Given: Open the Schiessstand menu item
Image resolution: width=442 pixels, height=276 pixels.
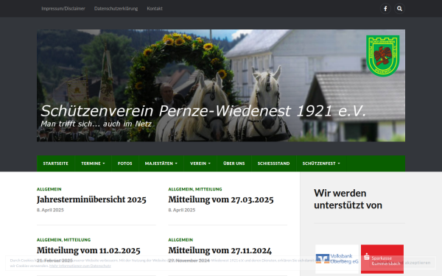Looking at the screenshot, I should click(273, 163).
